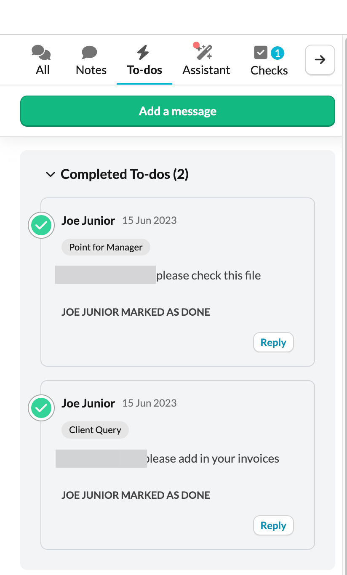Click the green Add a message button
Image resolution: width=347 pixels, height=575 pixels.
177,111
